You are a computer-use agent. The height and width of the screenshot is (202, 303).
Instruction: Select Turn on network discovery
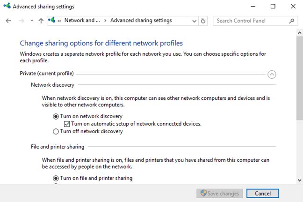click(x=56, y=116)
